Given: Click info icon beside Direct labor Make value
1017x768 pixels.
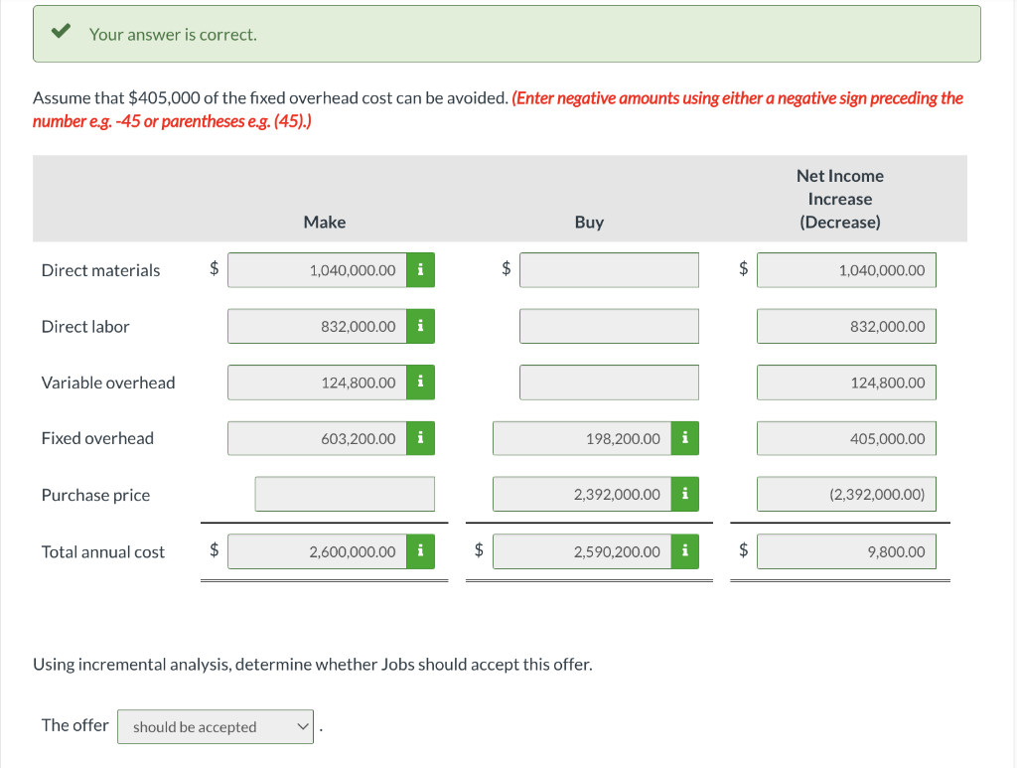Looking at the screenshot, I should (420, 326).
